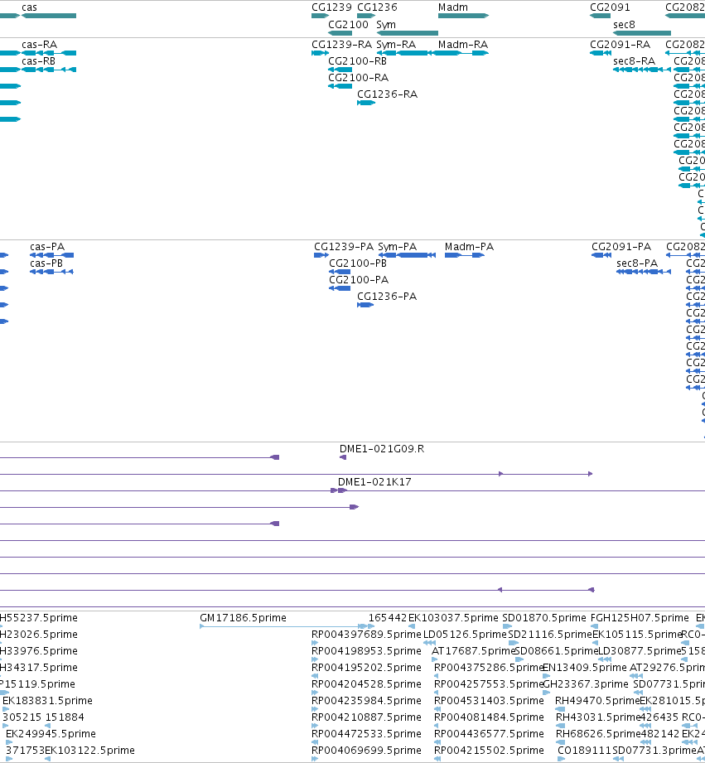Screen dimensions: 705x763
Task: Open the DME1-021G09.R BAC end label
Action: click(x=382, y=449)
